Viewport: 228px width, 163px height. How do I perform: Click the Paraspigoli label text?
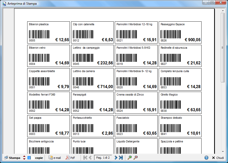[x=80, y=95]
